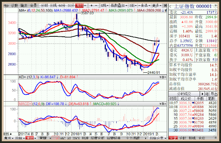Click left scroll arrow in bottom indicator tabs
This screenshot has height=143, width=221.
[x=50, y=138]
